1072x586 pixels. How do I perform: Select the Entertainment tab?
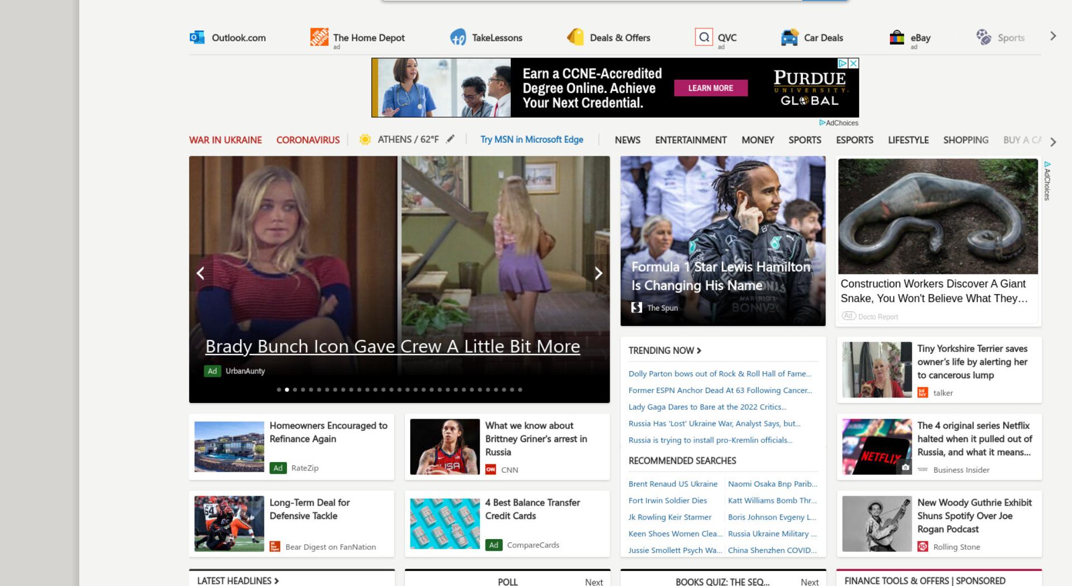691,140
